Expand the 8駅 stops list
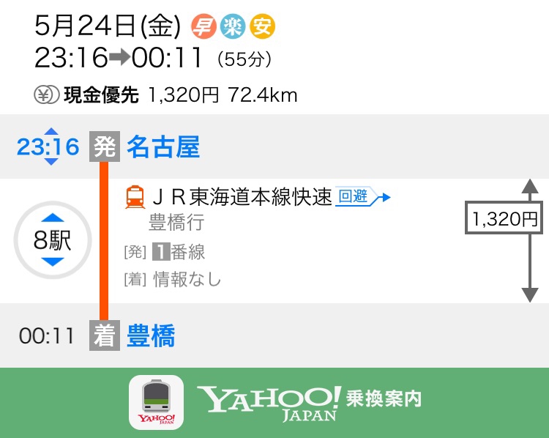This screenshot has height=438, width=549. tap(53, 240)
